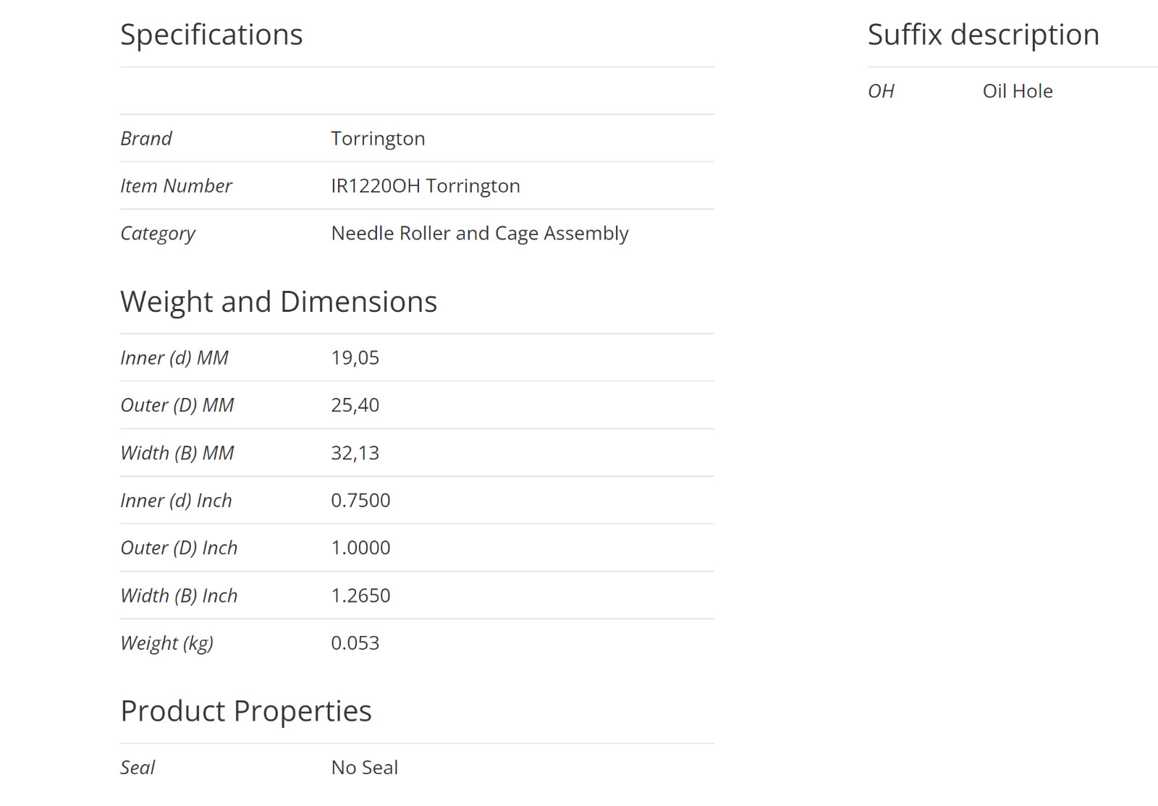1158x806 pixels.
Task: Select the 1.2650 inch value
Action: click(x=360, y=595)
